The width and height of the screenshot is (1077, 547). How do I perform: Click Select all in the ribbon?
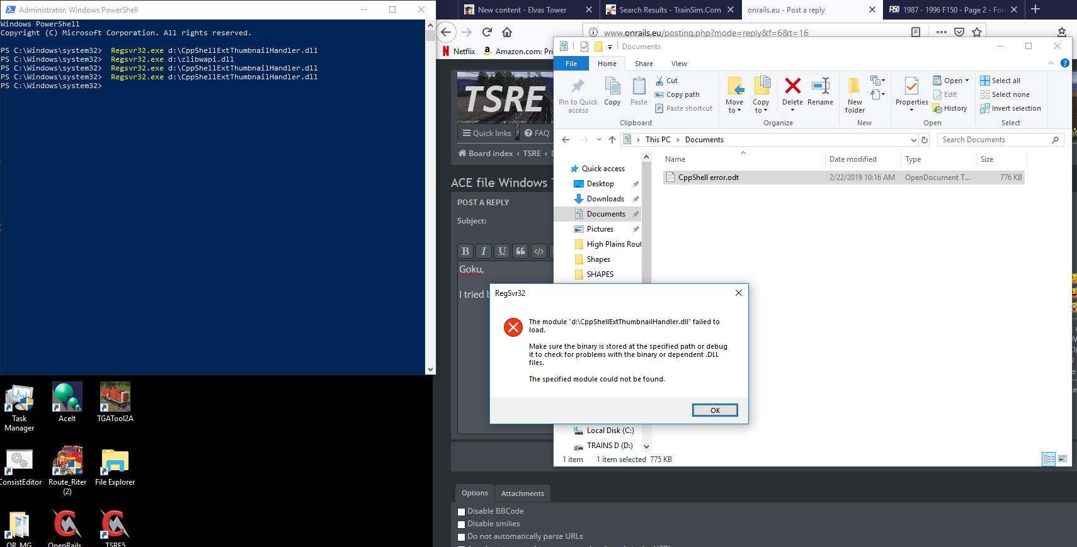coord(1000,81)
